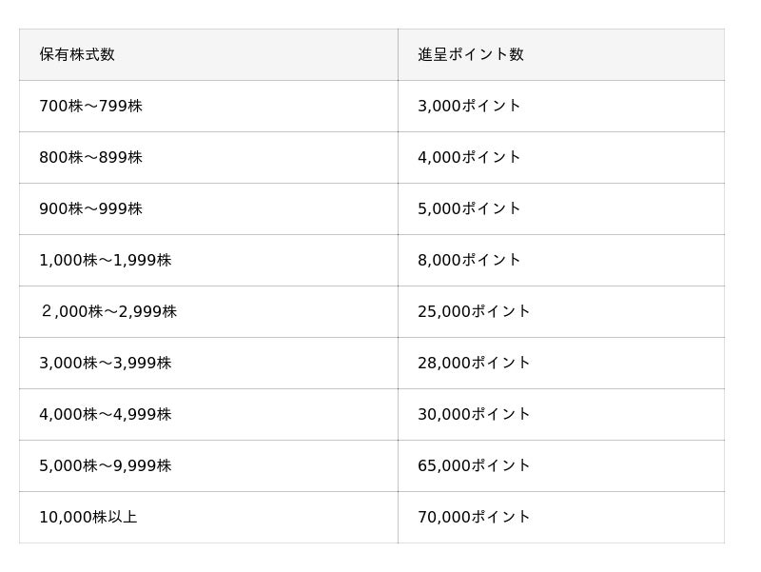Click the 800株～899株 row

(x=372, y=157)
